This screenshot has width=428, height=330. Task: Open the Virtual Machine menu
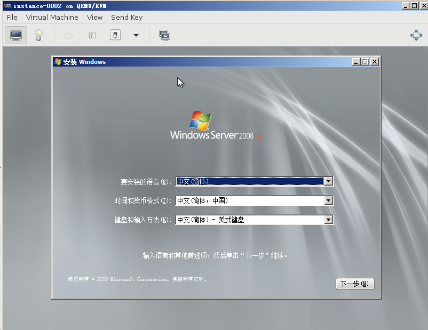[52, 17]
